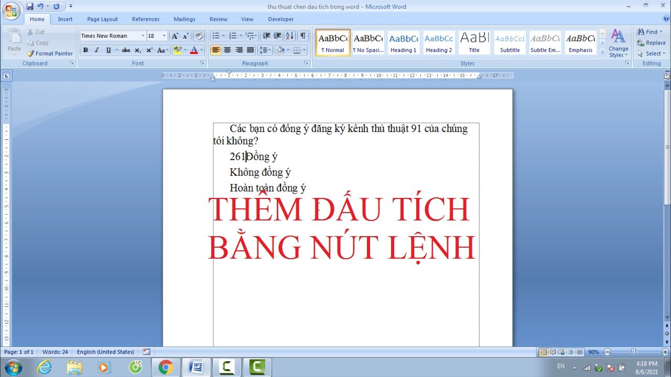Click the zoom slider handle
671x377 pixels.
[x=634, y=352]
